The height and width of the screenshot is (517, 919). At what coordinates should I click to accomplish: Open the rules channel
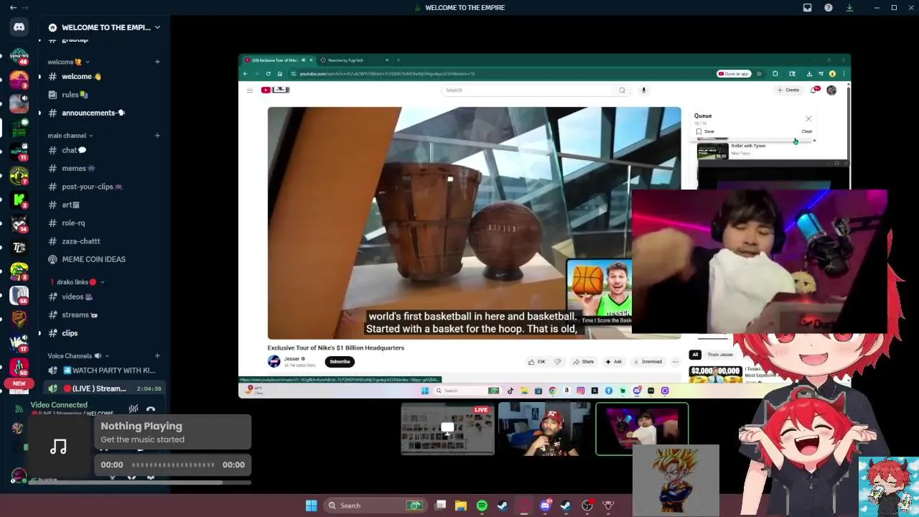(103, 95)
